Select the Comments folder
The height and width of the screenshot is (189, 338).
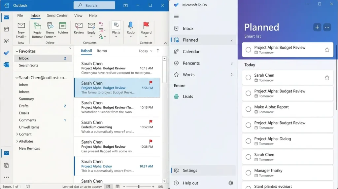click(x=43, y=120)
